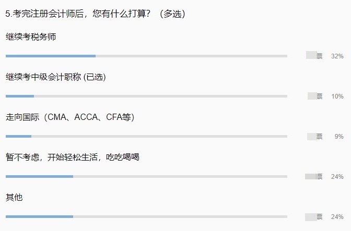Select the option 继续考中级会计职称 (已选)
Image resolution: width=351 pixels, height=231 pixels.
(56, 77)
